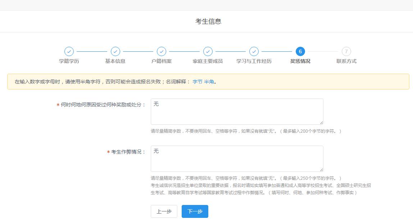The width and height of the screenshot is (413, 224).
Task: Focus the 考生作弊情况 text area
Action: click(237, 159)
